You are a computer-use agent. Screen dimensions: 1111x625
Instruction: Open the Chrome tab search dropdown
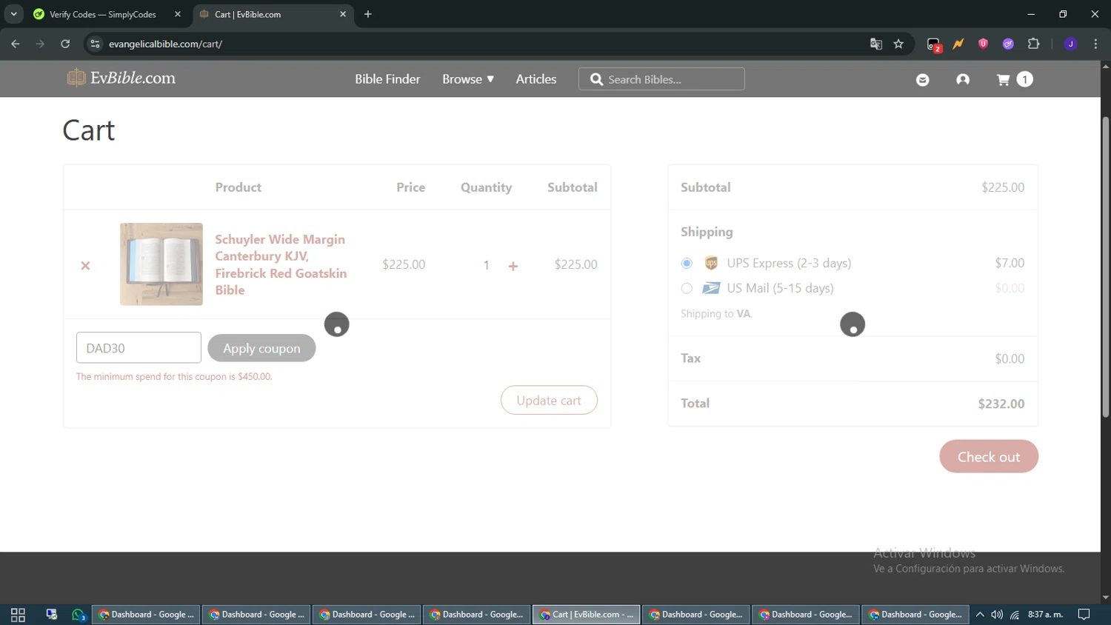tap(14, 14)
